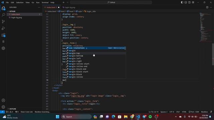Open the Help menu
The width and height of the screenshot is (214, 120).
tap(52, 2)
